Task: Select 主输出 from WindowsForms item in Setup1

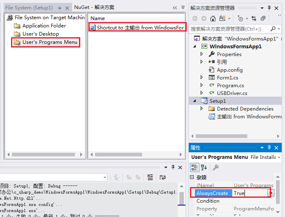Action: click(245, 117)
